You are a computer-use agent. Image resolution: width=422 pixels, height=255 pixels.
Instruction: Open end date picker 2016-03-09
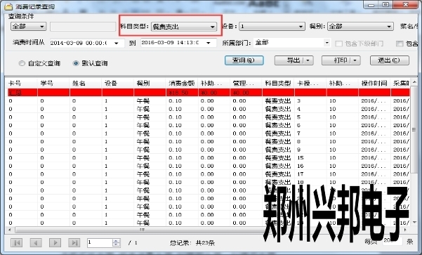tap(209, 43)
